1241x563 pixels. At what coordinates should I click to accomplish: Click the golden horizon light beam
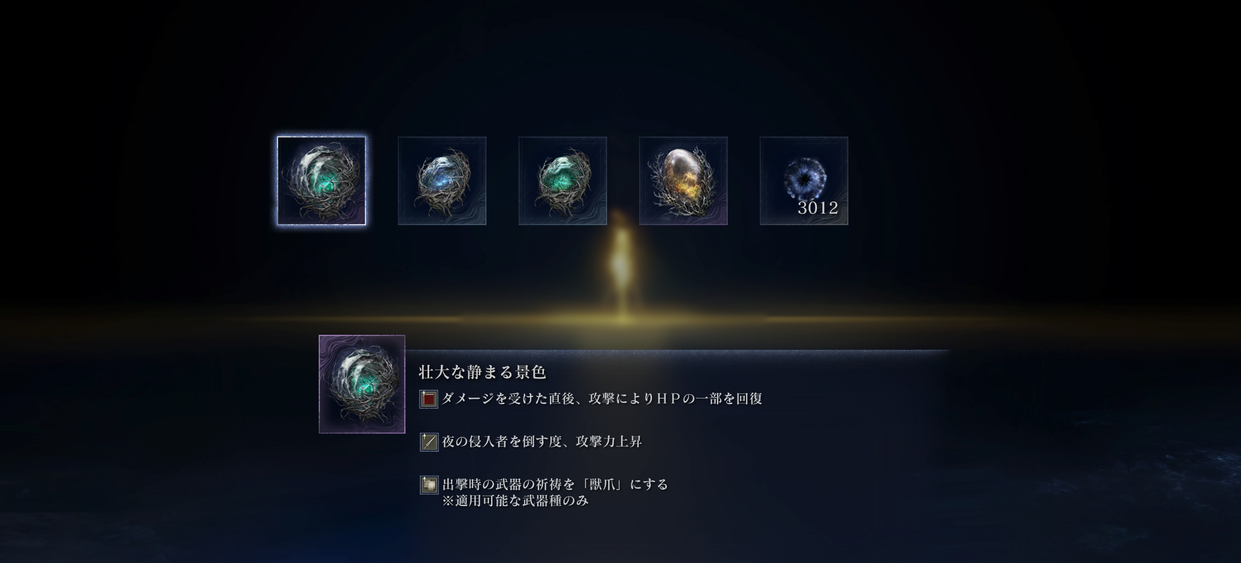[621, 319]
